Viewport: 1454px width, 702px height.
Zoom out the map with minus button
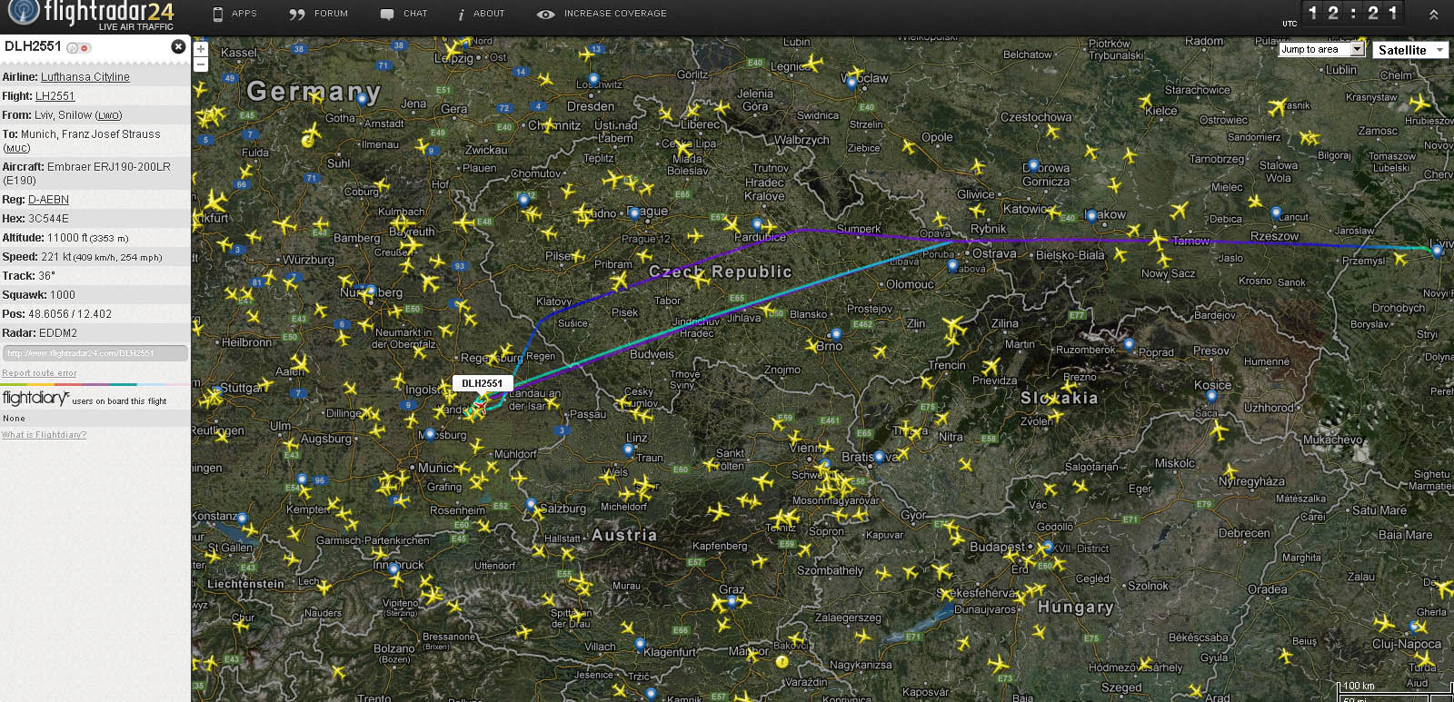201,64
